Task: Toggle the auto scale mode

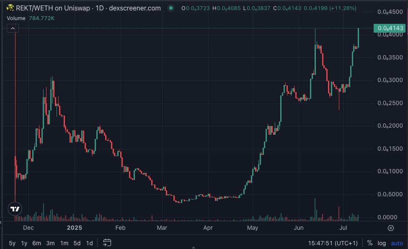Action: 397,243
